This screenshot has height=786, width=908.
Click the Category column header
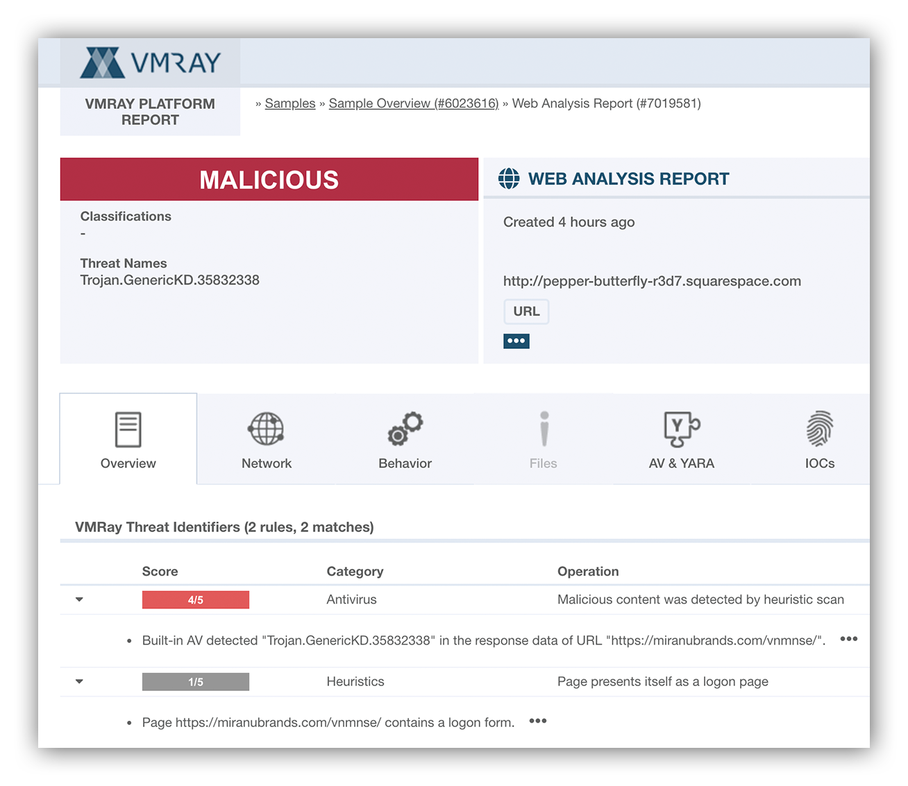pos(355,572)
